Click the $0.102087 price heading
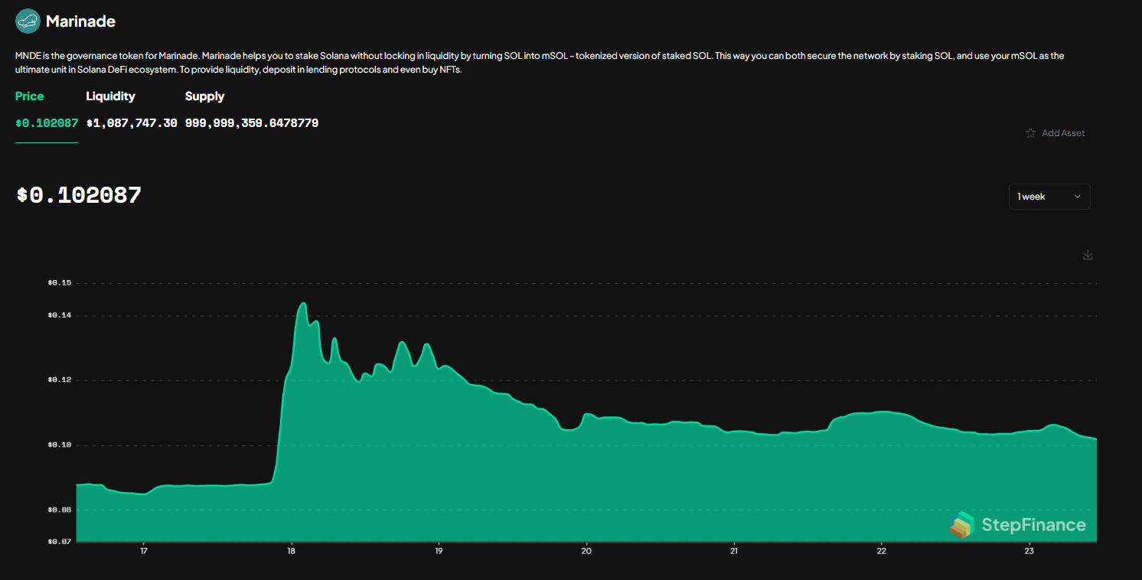 [78, 195]
